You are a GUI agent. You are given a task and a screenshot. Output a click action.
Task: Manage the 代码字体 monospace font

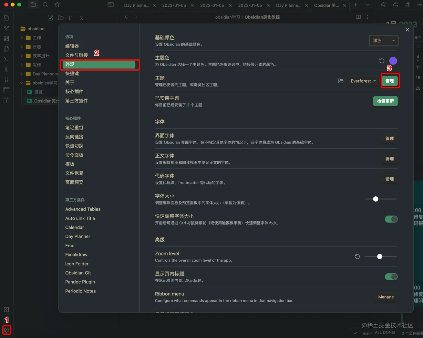coord(389,179)
